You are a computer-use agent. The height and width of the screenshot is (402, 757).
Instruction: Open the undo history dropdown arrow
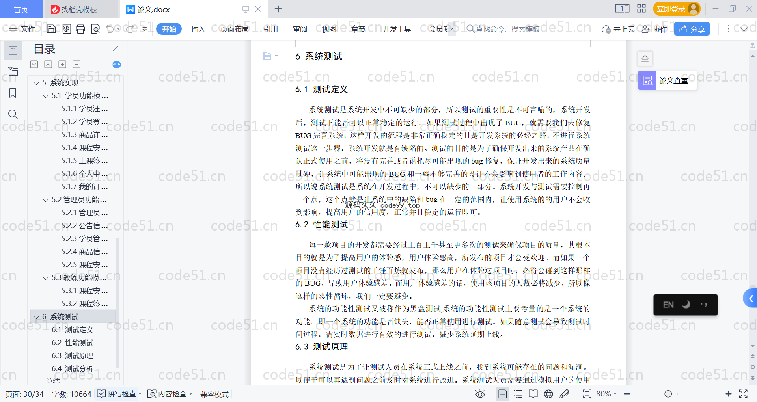click(118, 29)
